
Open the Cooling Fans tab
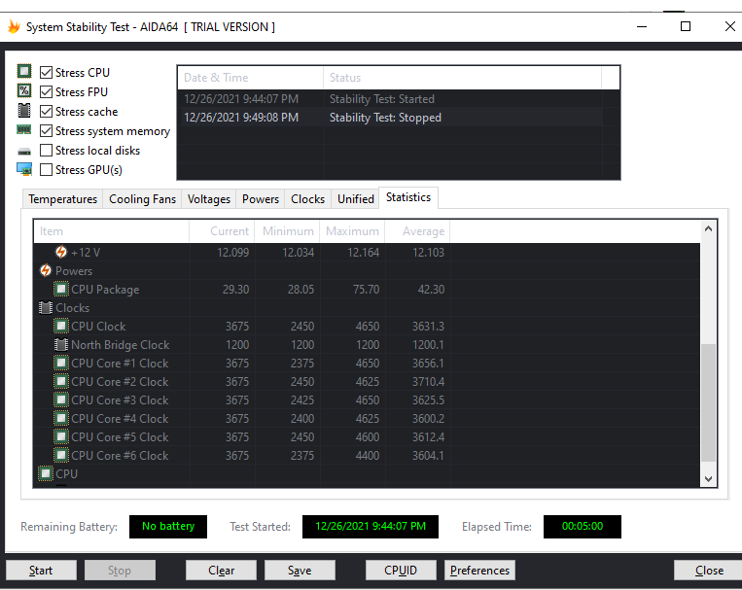(142, 199)
